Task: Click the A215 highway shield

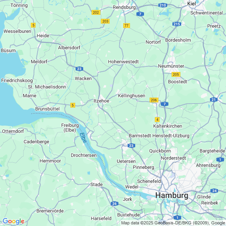Action: [x=177, y=24]
